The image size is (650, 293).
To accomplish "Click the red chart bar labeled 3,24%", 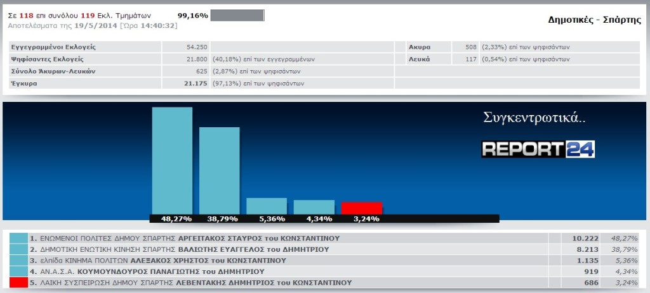I will coord(361,208).
